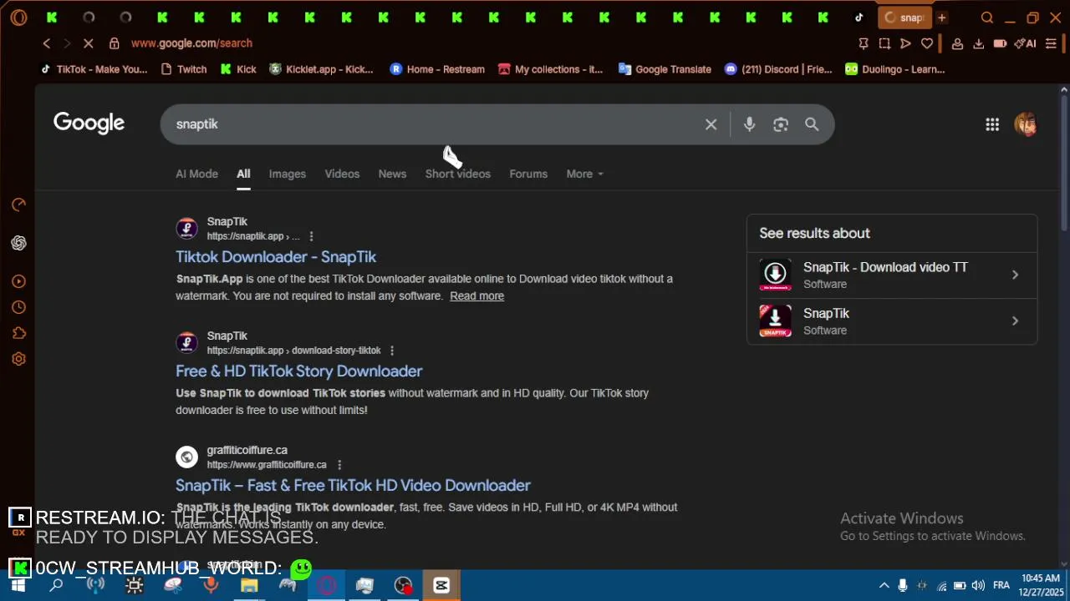
Task: Open GX Control gauge icon in sidebar
Action: [18, 205]
